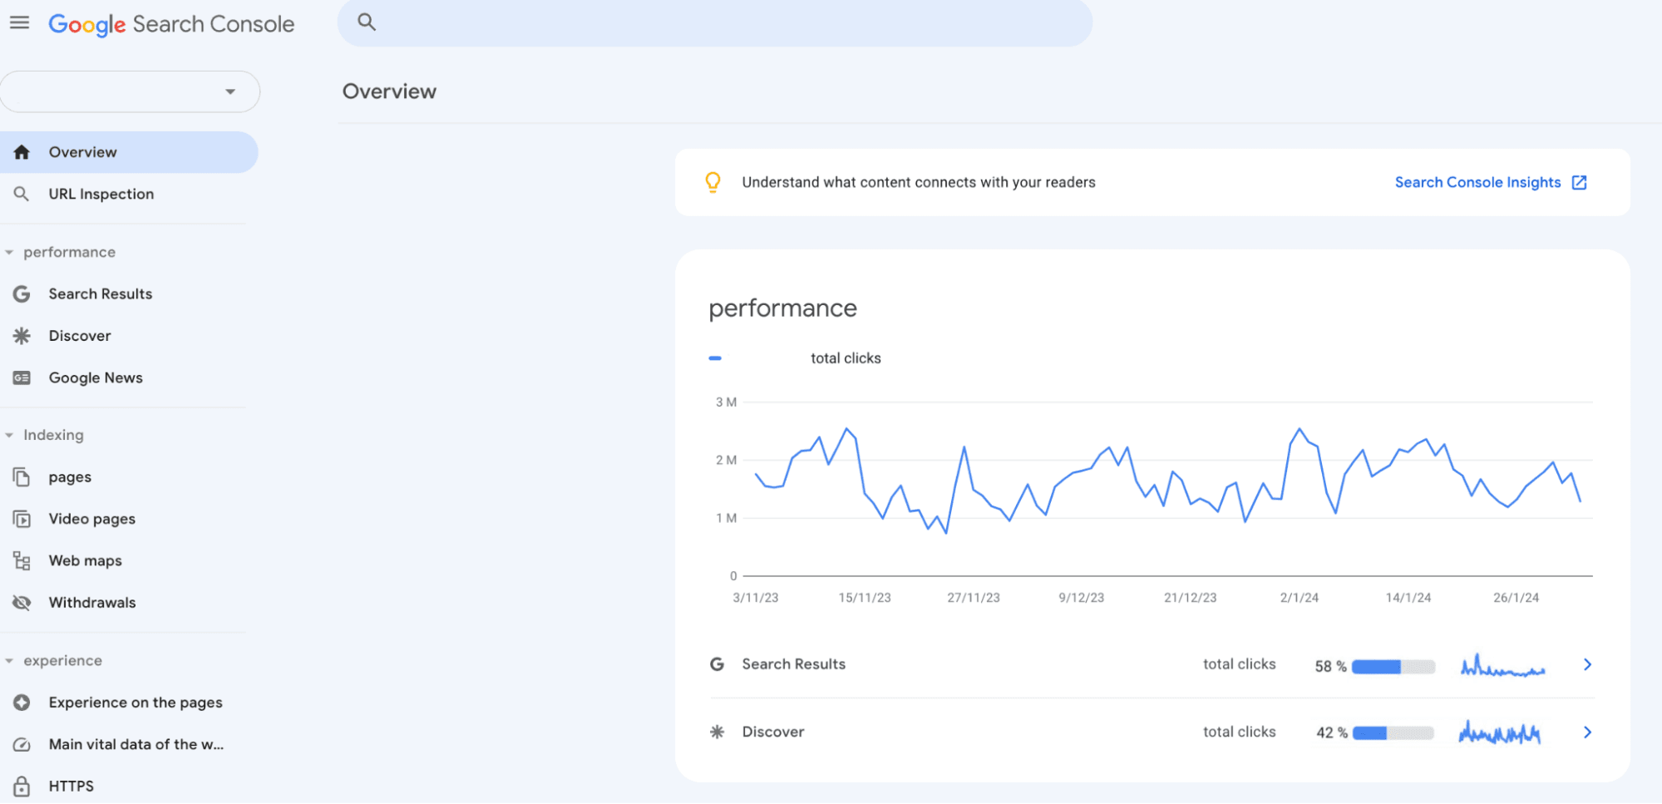Open the Discover row arrow chevron

point(1587,732)
